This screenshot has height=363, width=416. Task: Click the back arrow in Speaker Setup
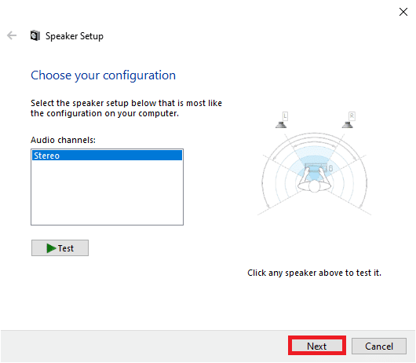click(12, 35)
